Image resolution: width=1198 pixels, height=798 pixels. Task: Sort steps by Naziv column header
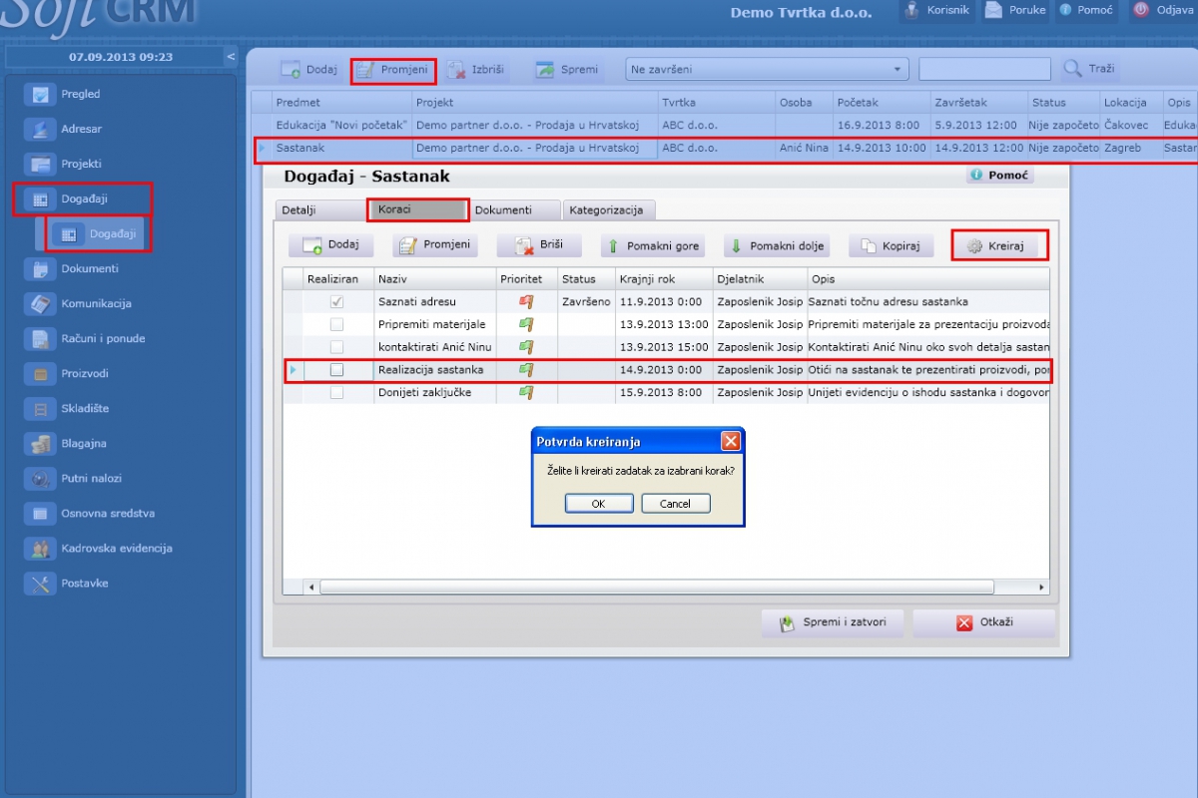(x=435, y=279)
